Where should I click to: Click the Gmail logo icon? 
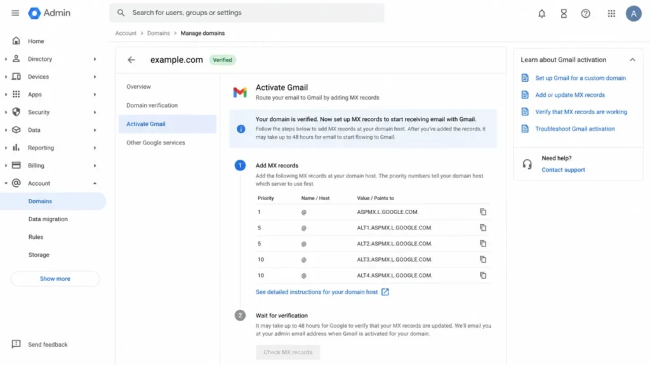tap(239, 93)
